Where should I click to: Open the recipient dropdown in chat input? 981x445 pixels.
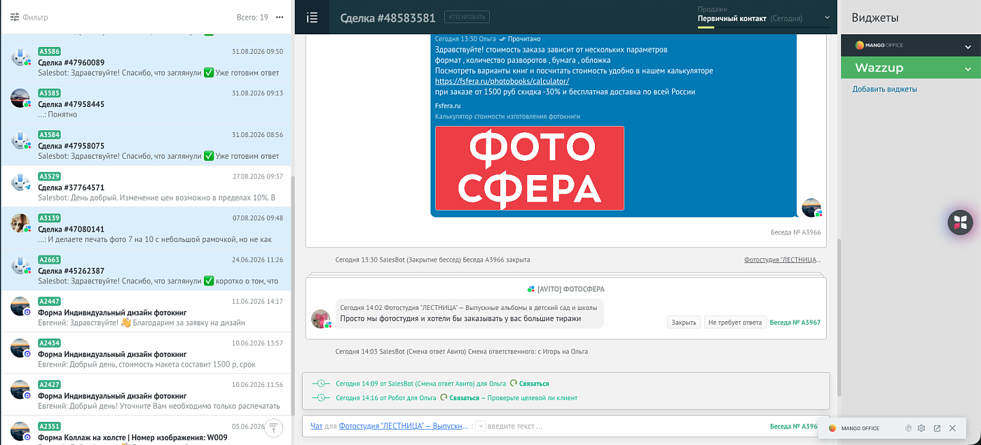(x=481, y=425)
